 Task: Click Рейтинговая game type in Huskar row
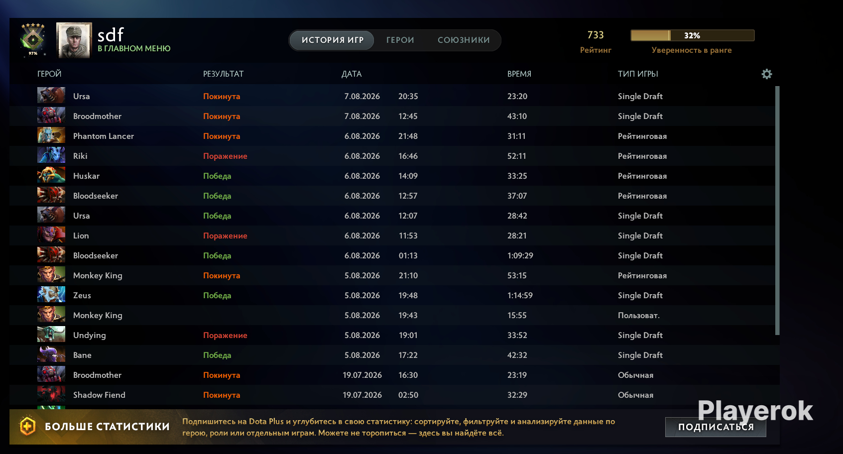pyautogui.click(x=642, y=176)
